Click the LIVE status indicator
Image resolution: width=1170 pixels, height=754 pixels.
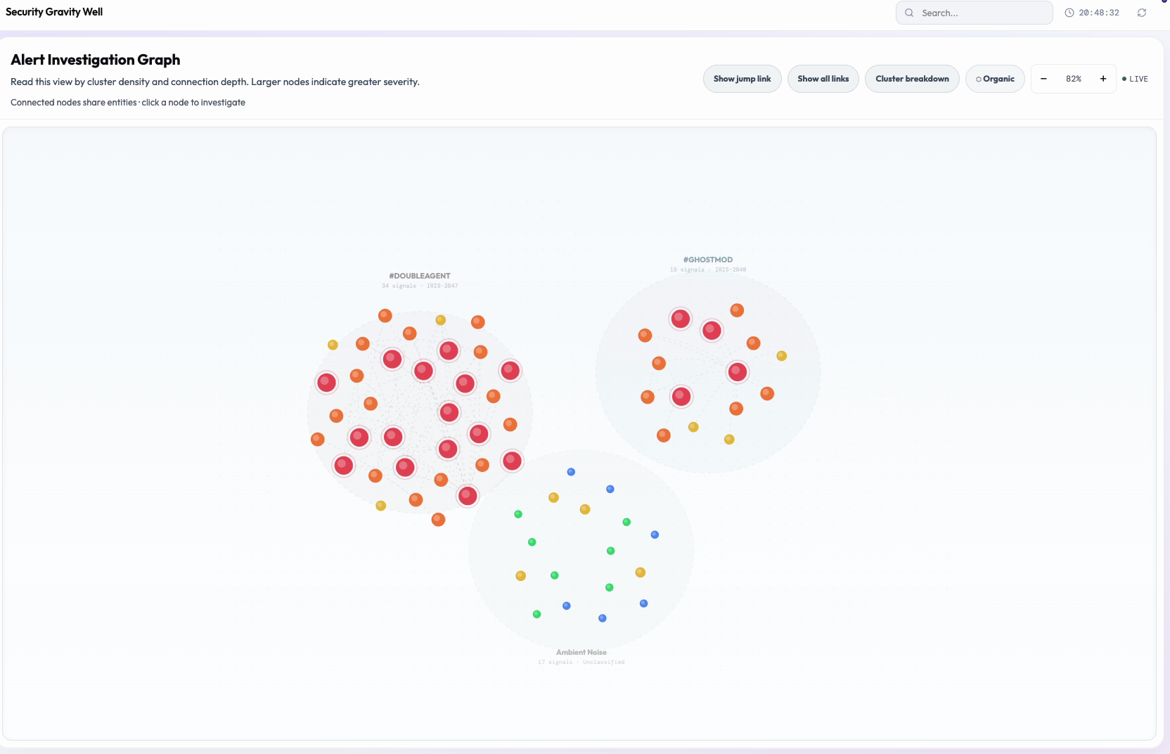(1135, 79)
